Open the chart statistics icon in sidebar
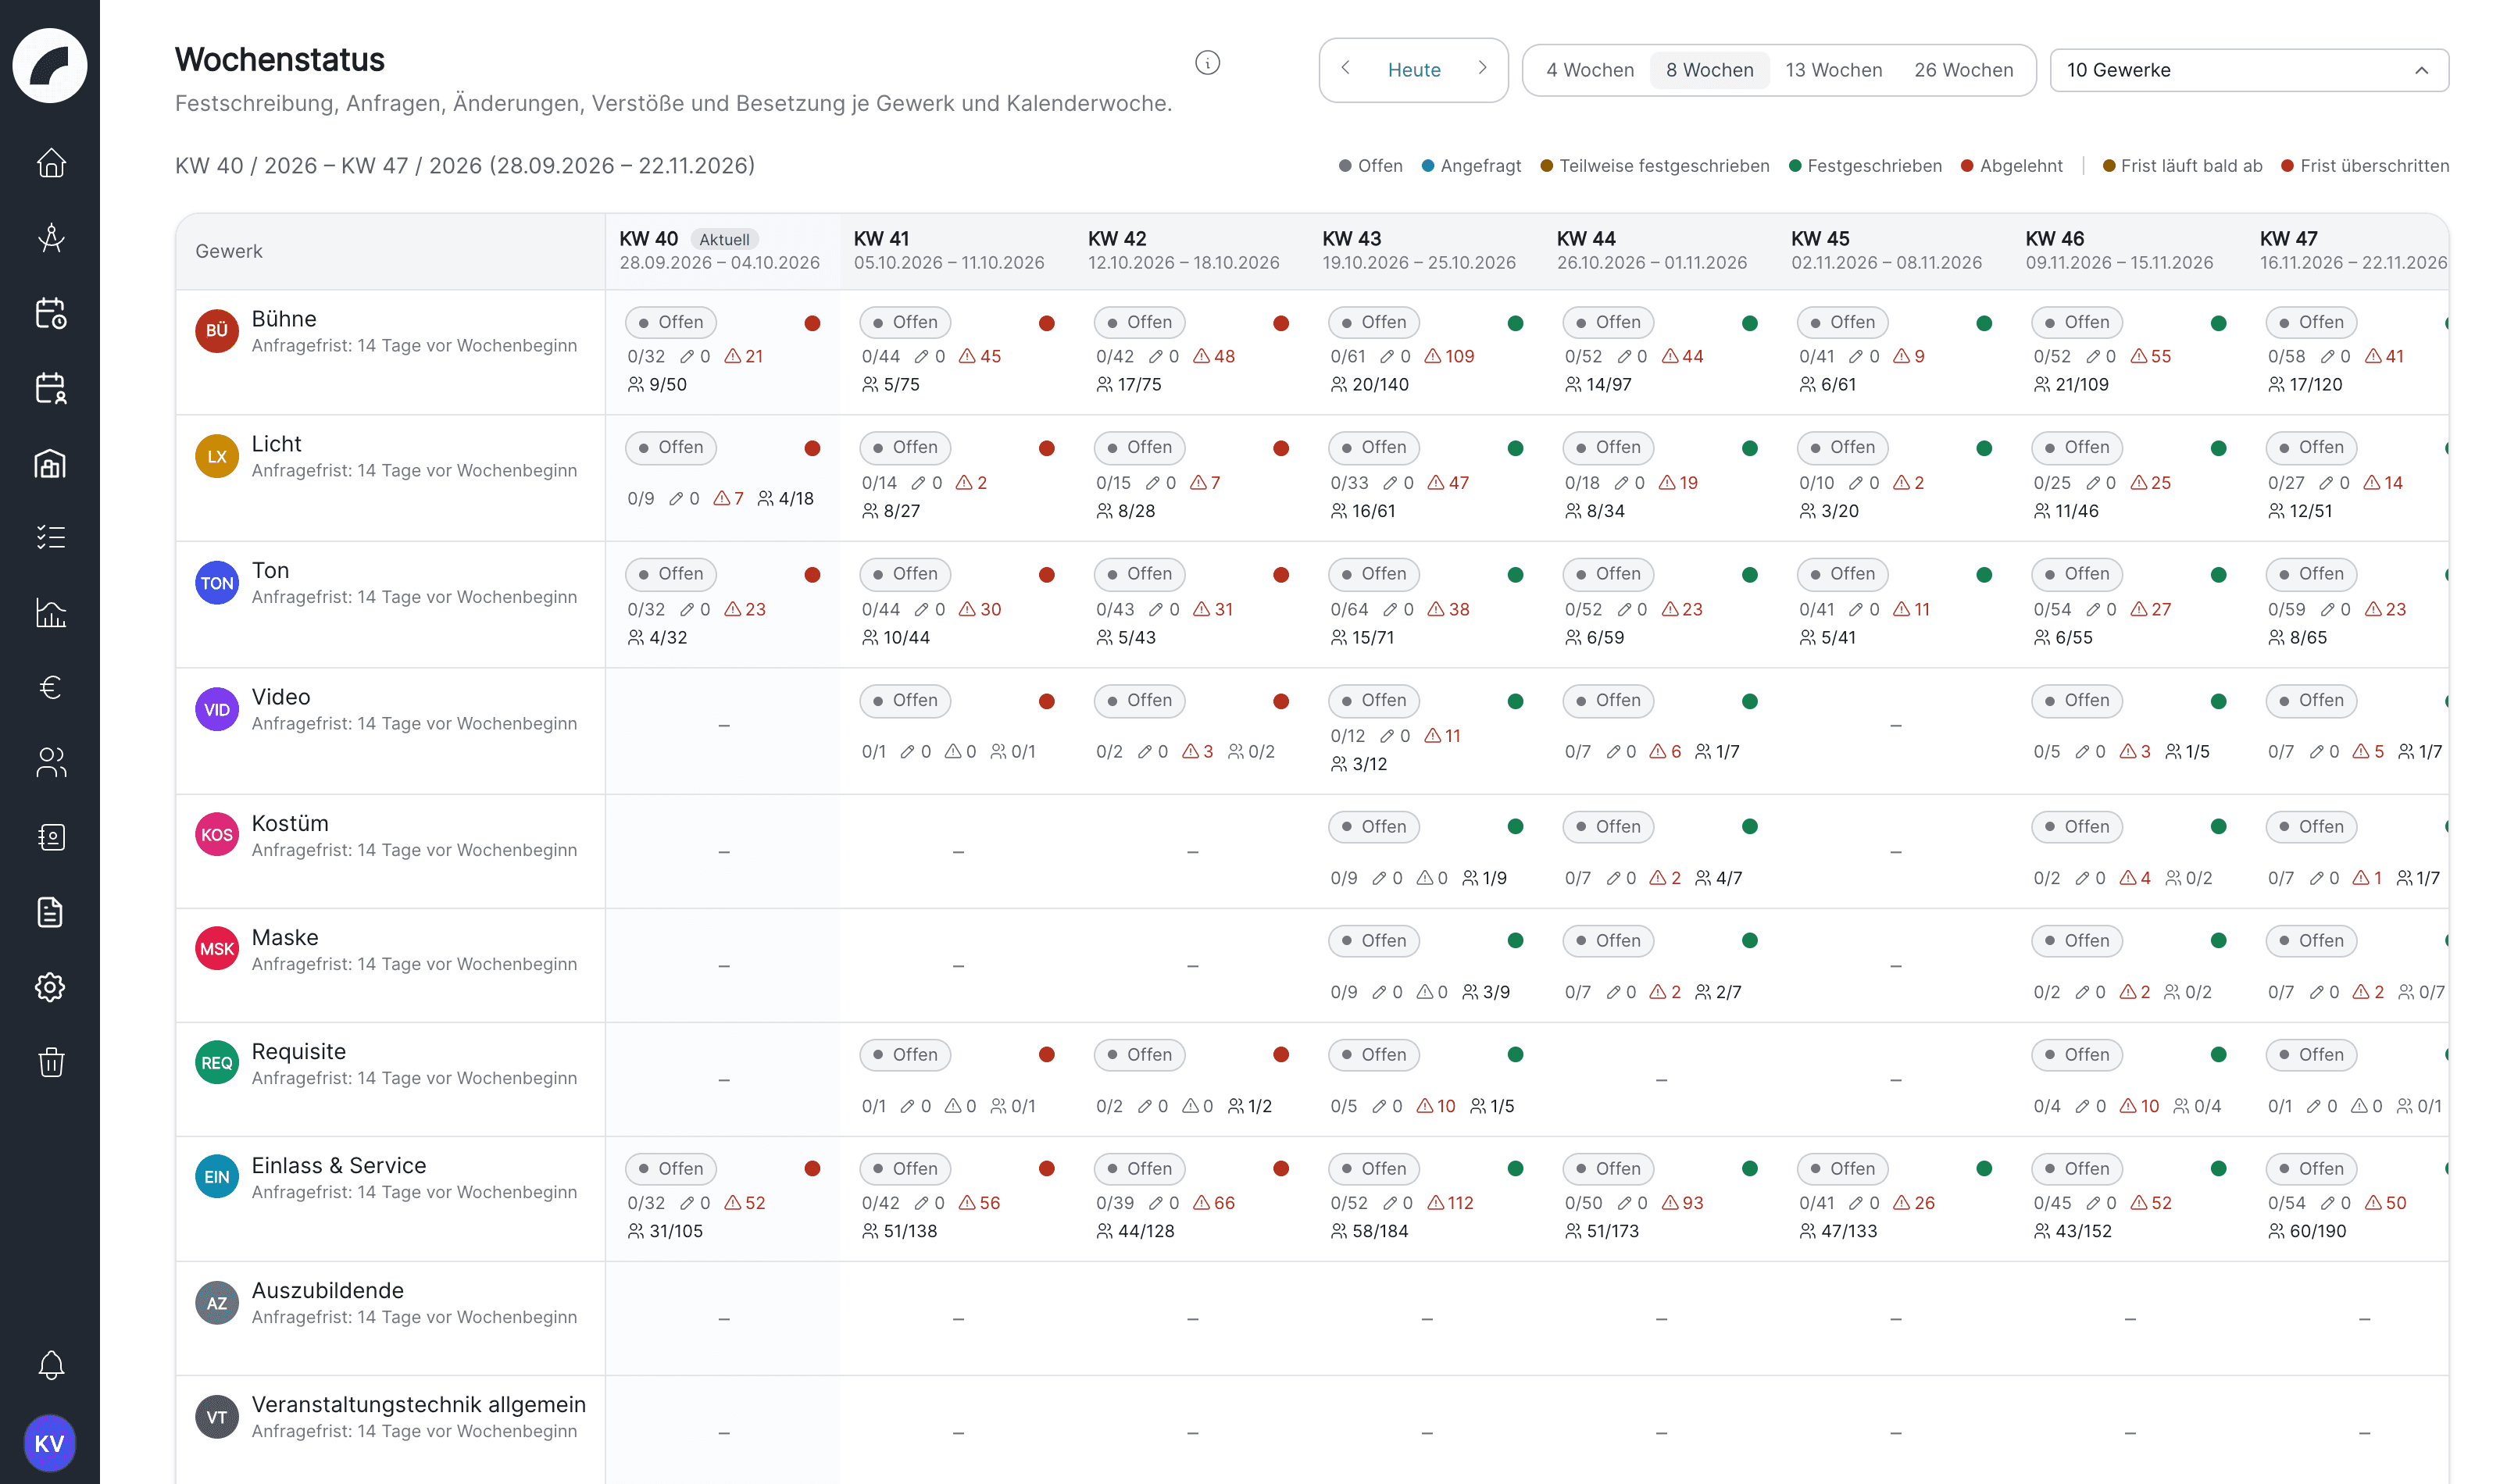This screenshot has width=2500, height=1484. click(x=50, y=612)
